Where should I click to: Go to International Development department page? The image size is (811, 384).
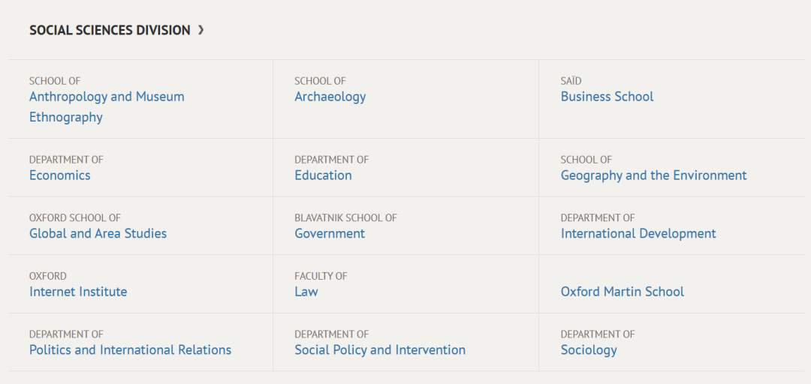pos(639,233)
